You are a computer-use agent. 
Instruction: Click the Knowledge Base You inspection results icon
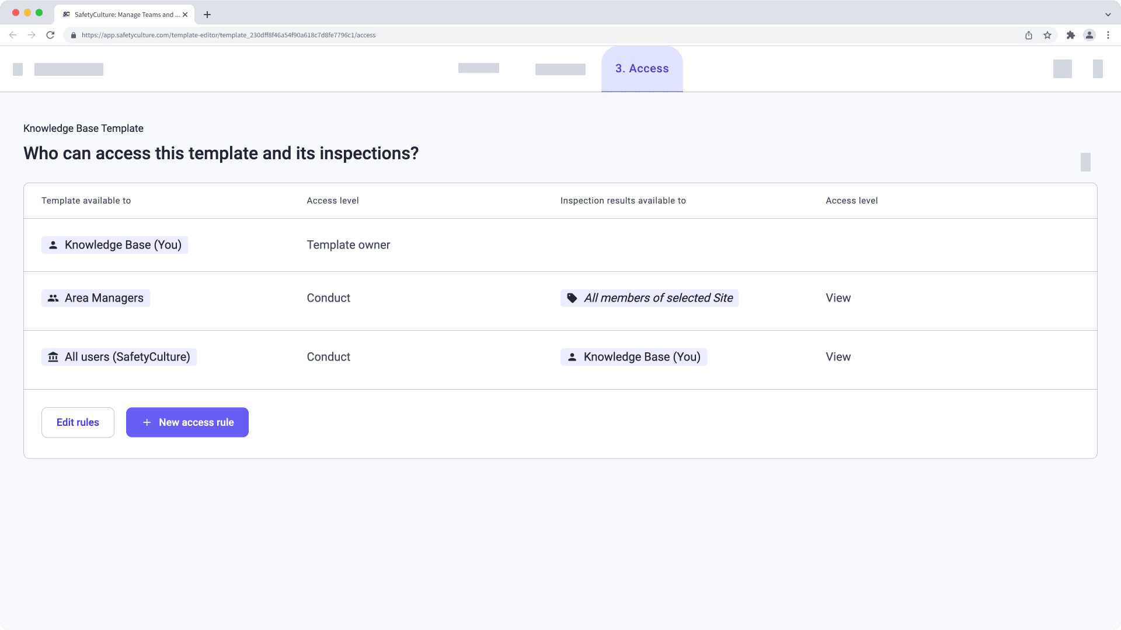coord(571,356)
